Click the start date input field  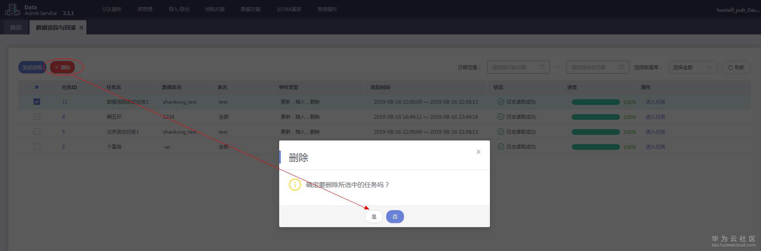[518, 67]
